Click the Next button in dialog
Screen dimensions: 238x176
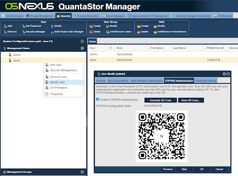[x=184, y=169]
